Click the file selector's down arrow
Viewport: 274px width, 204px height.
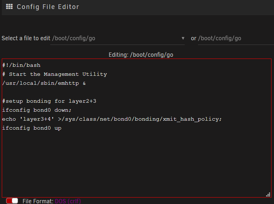point(183,38)
